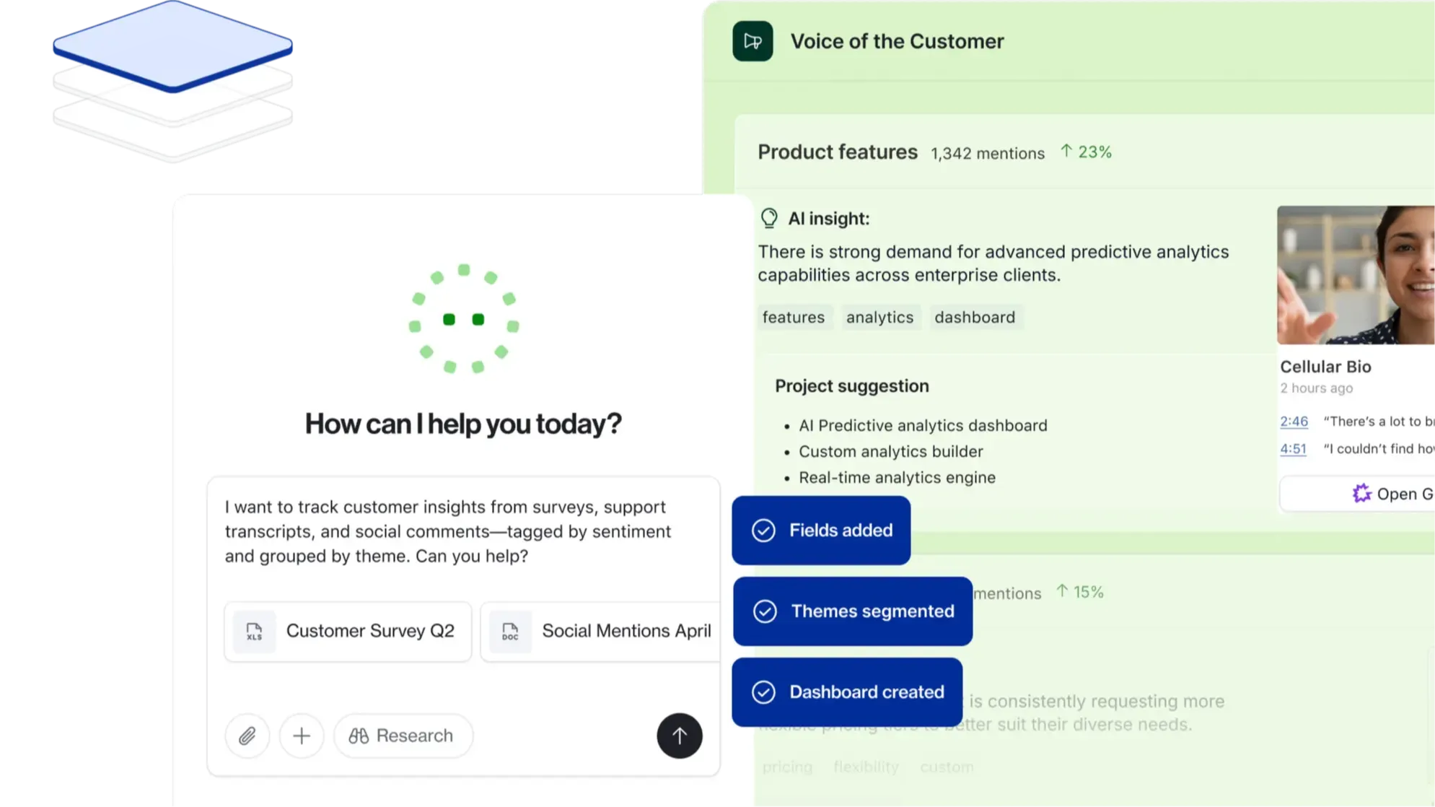Open the Social Mentions April attachment
This screenshot has height=807, width=1435.
point(600,631)
